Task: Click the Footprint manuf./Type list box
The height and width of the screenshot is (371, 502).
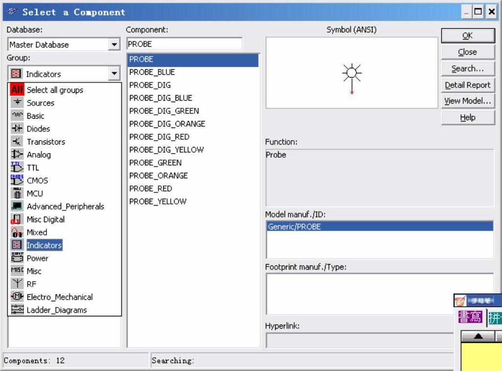Action: pyautogui.click(x=380, y=294)
